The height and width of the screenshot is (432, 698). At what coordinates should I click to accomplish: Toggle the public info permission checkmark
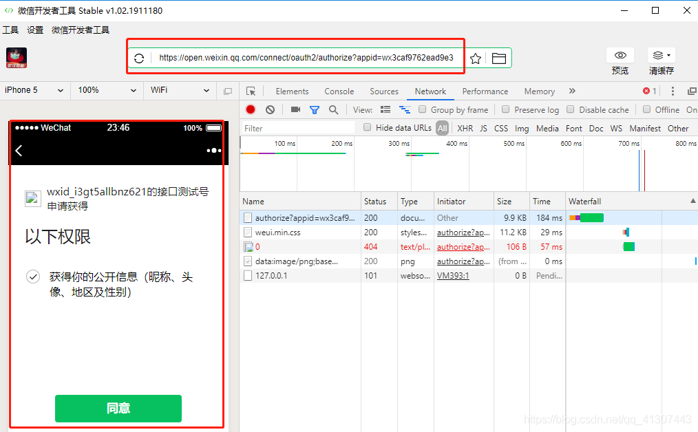tap(33, 277)
